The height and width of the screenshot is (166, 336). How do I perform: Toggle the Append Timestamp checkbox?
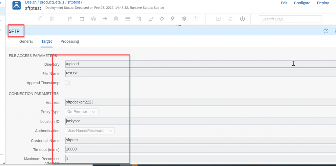[x=67, y=83]
